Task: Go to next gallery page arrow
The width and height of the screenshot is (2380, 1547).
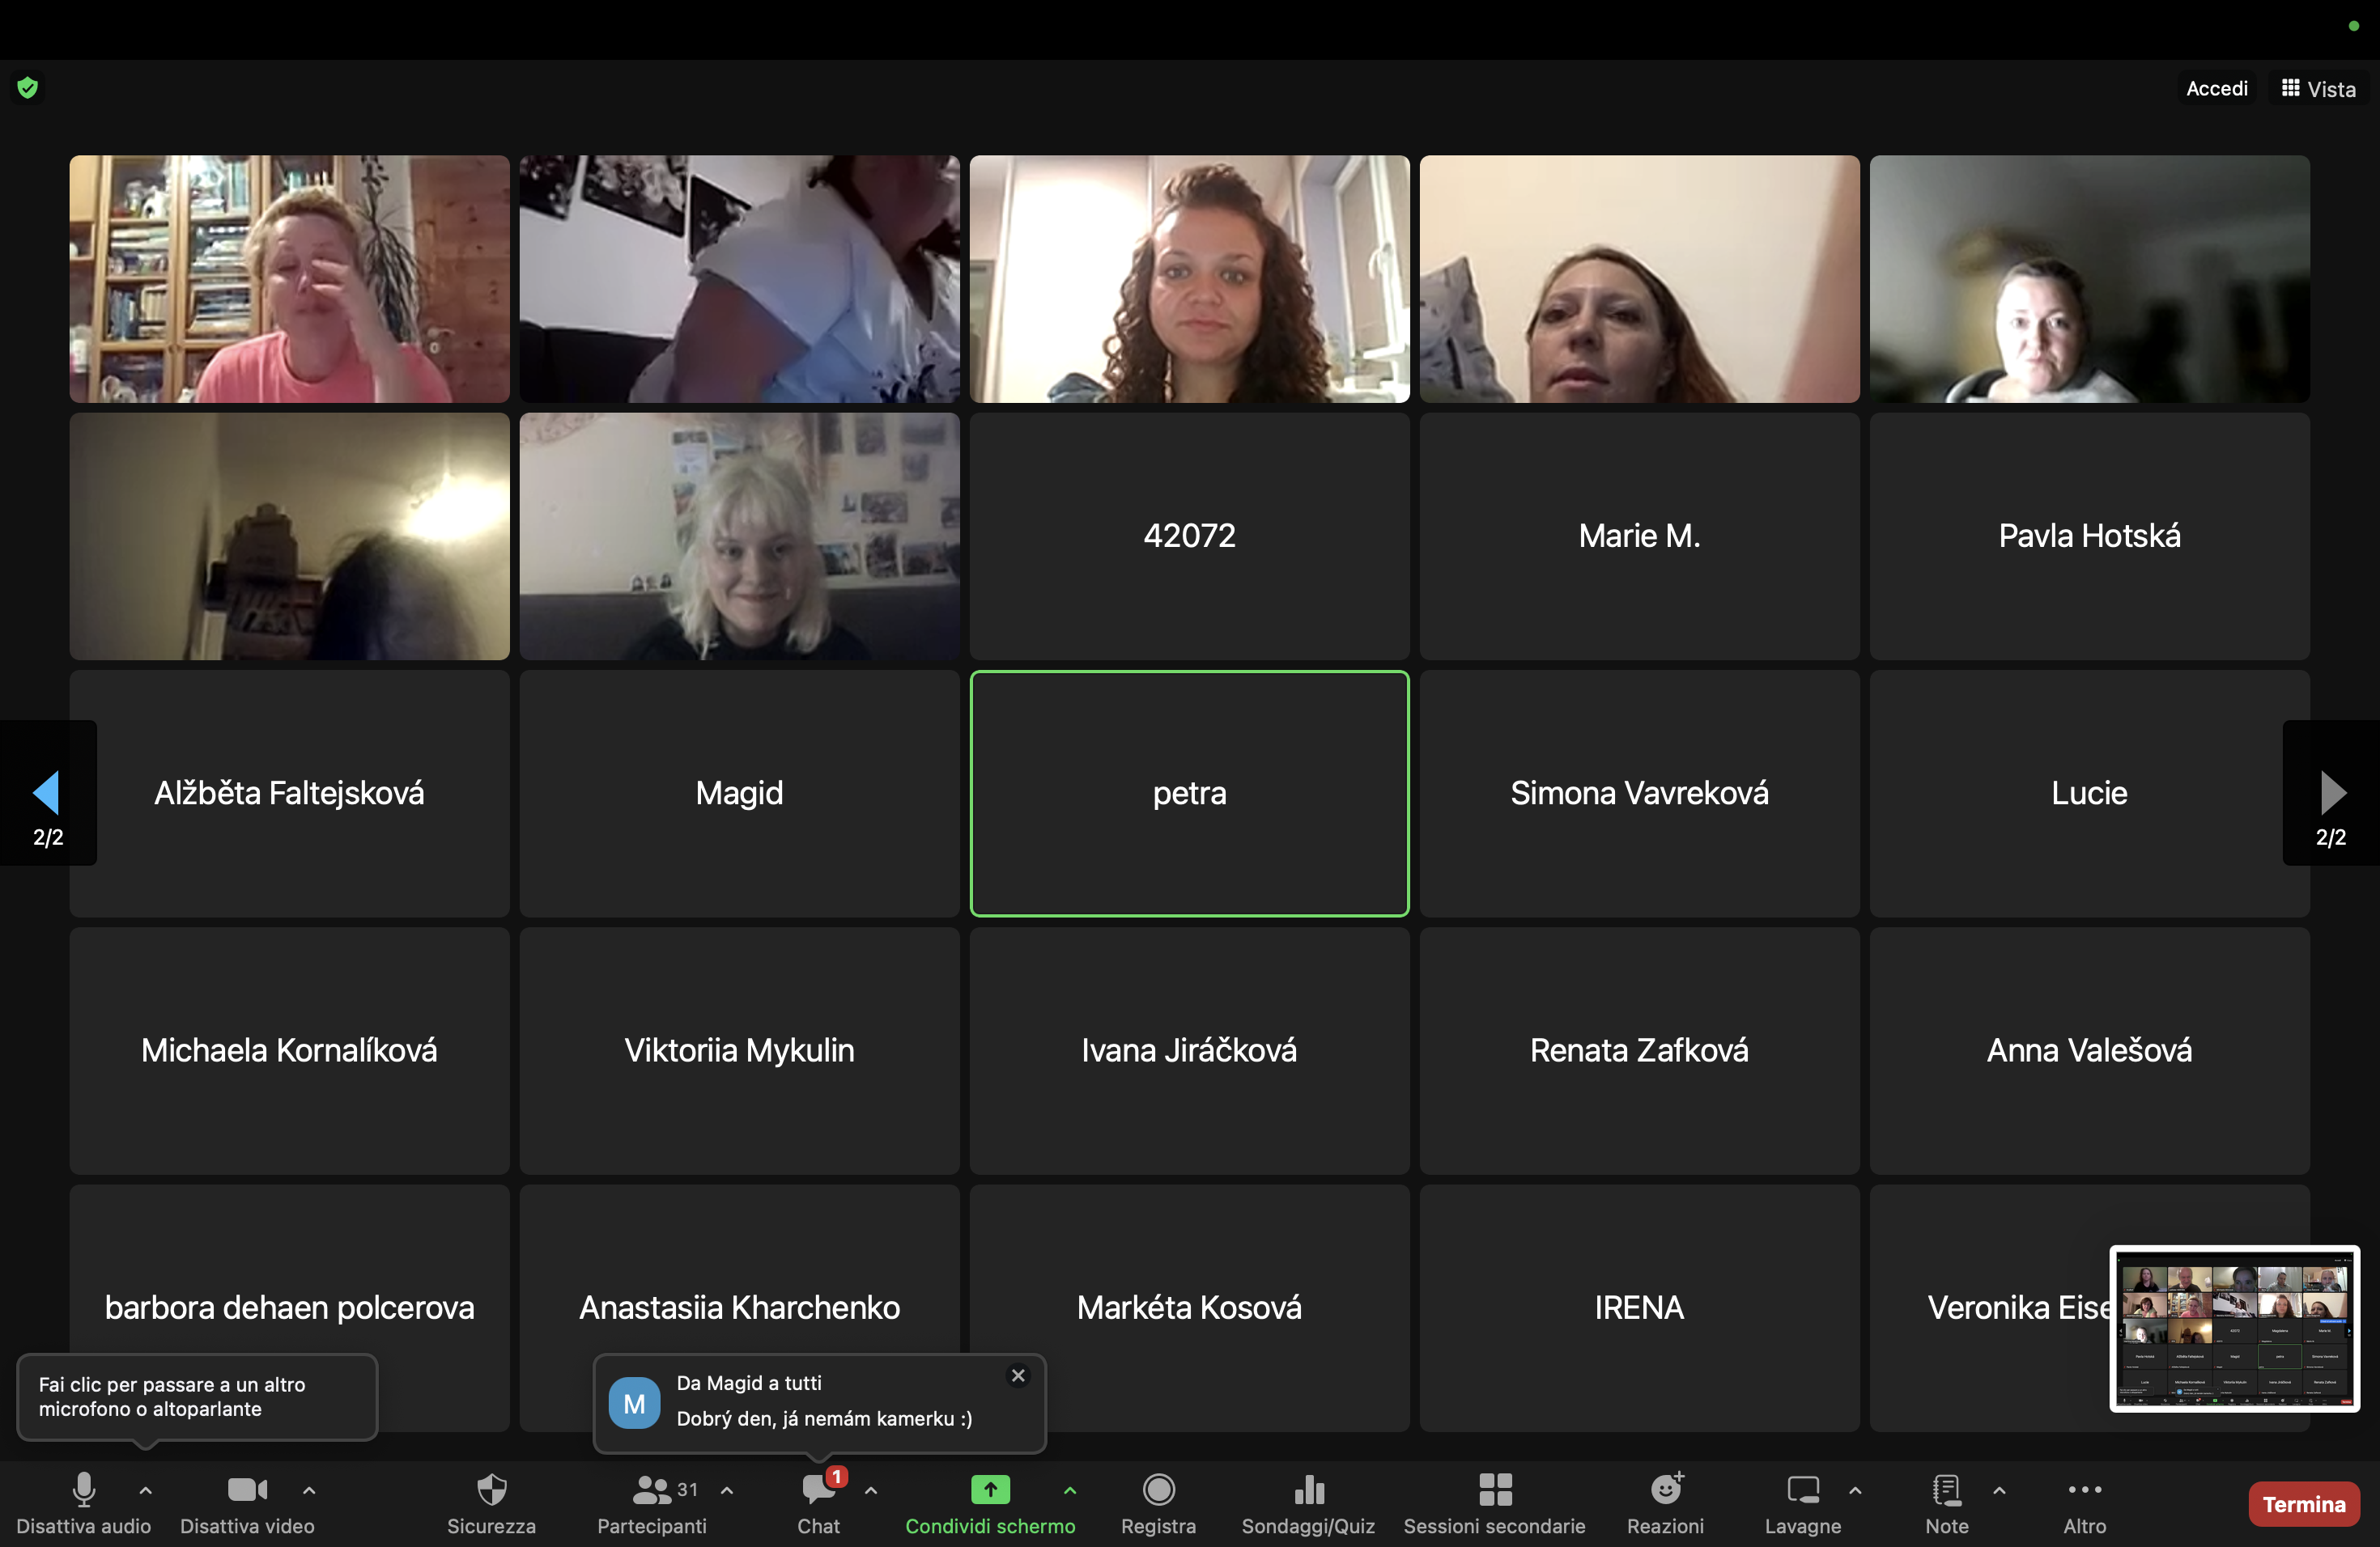Action: coord(2331,792)
